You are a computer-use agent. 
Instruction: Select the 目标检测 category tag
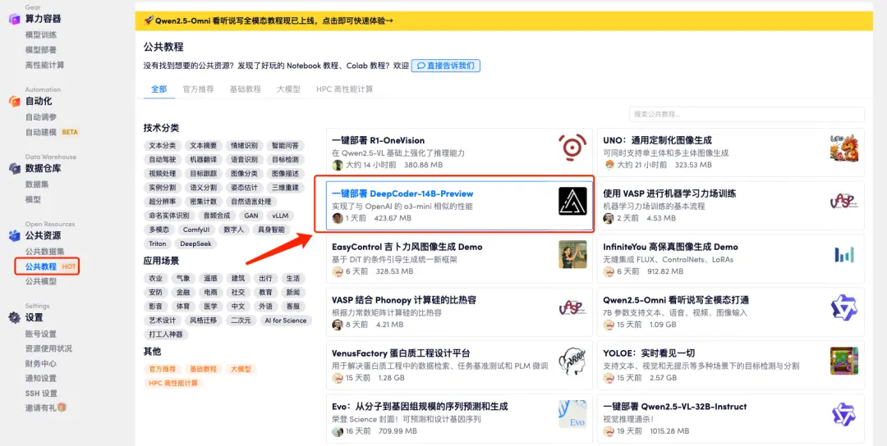tap(284, 160)
